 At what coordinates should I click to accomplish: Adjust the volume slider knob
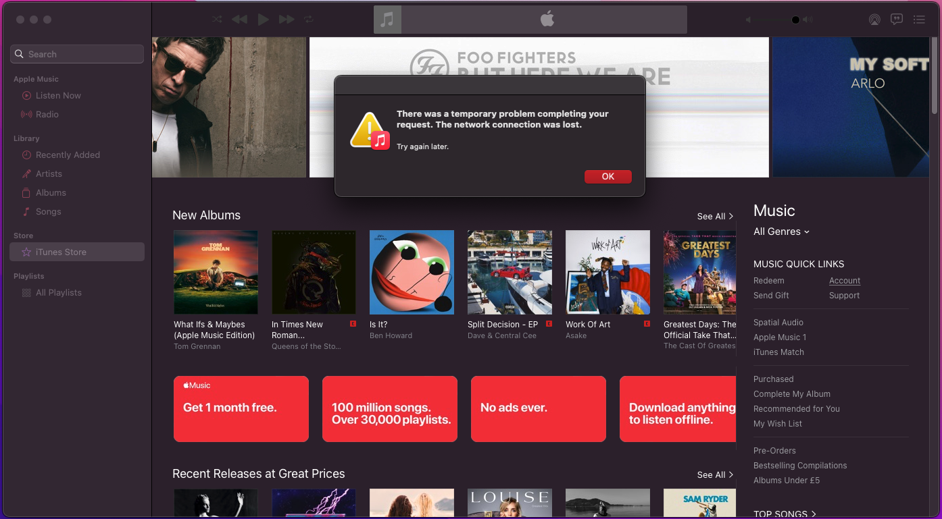click(795, 20)
